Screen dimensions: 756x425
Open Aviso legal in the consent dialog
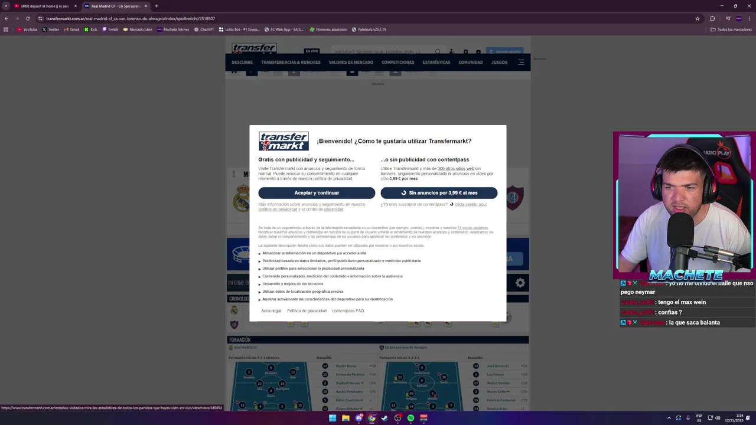coord(271,311)
